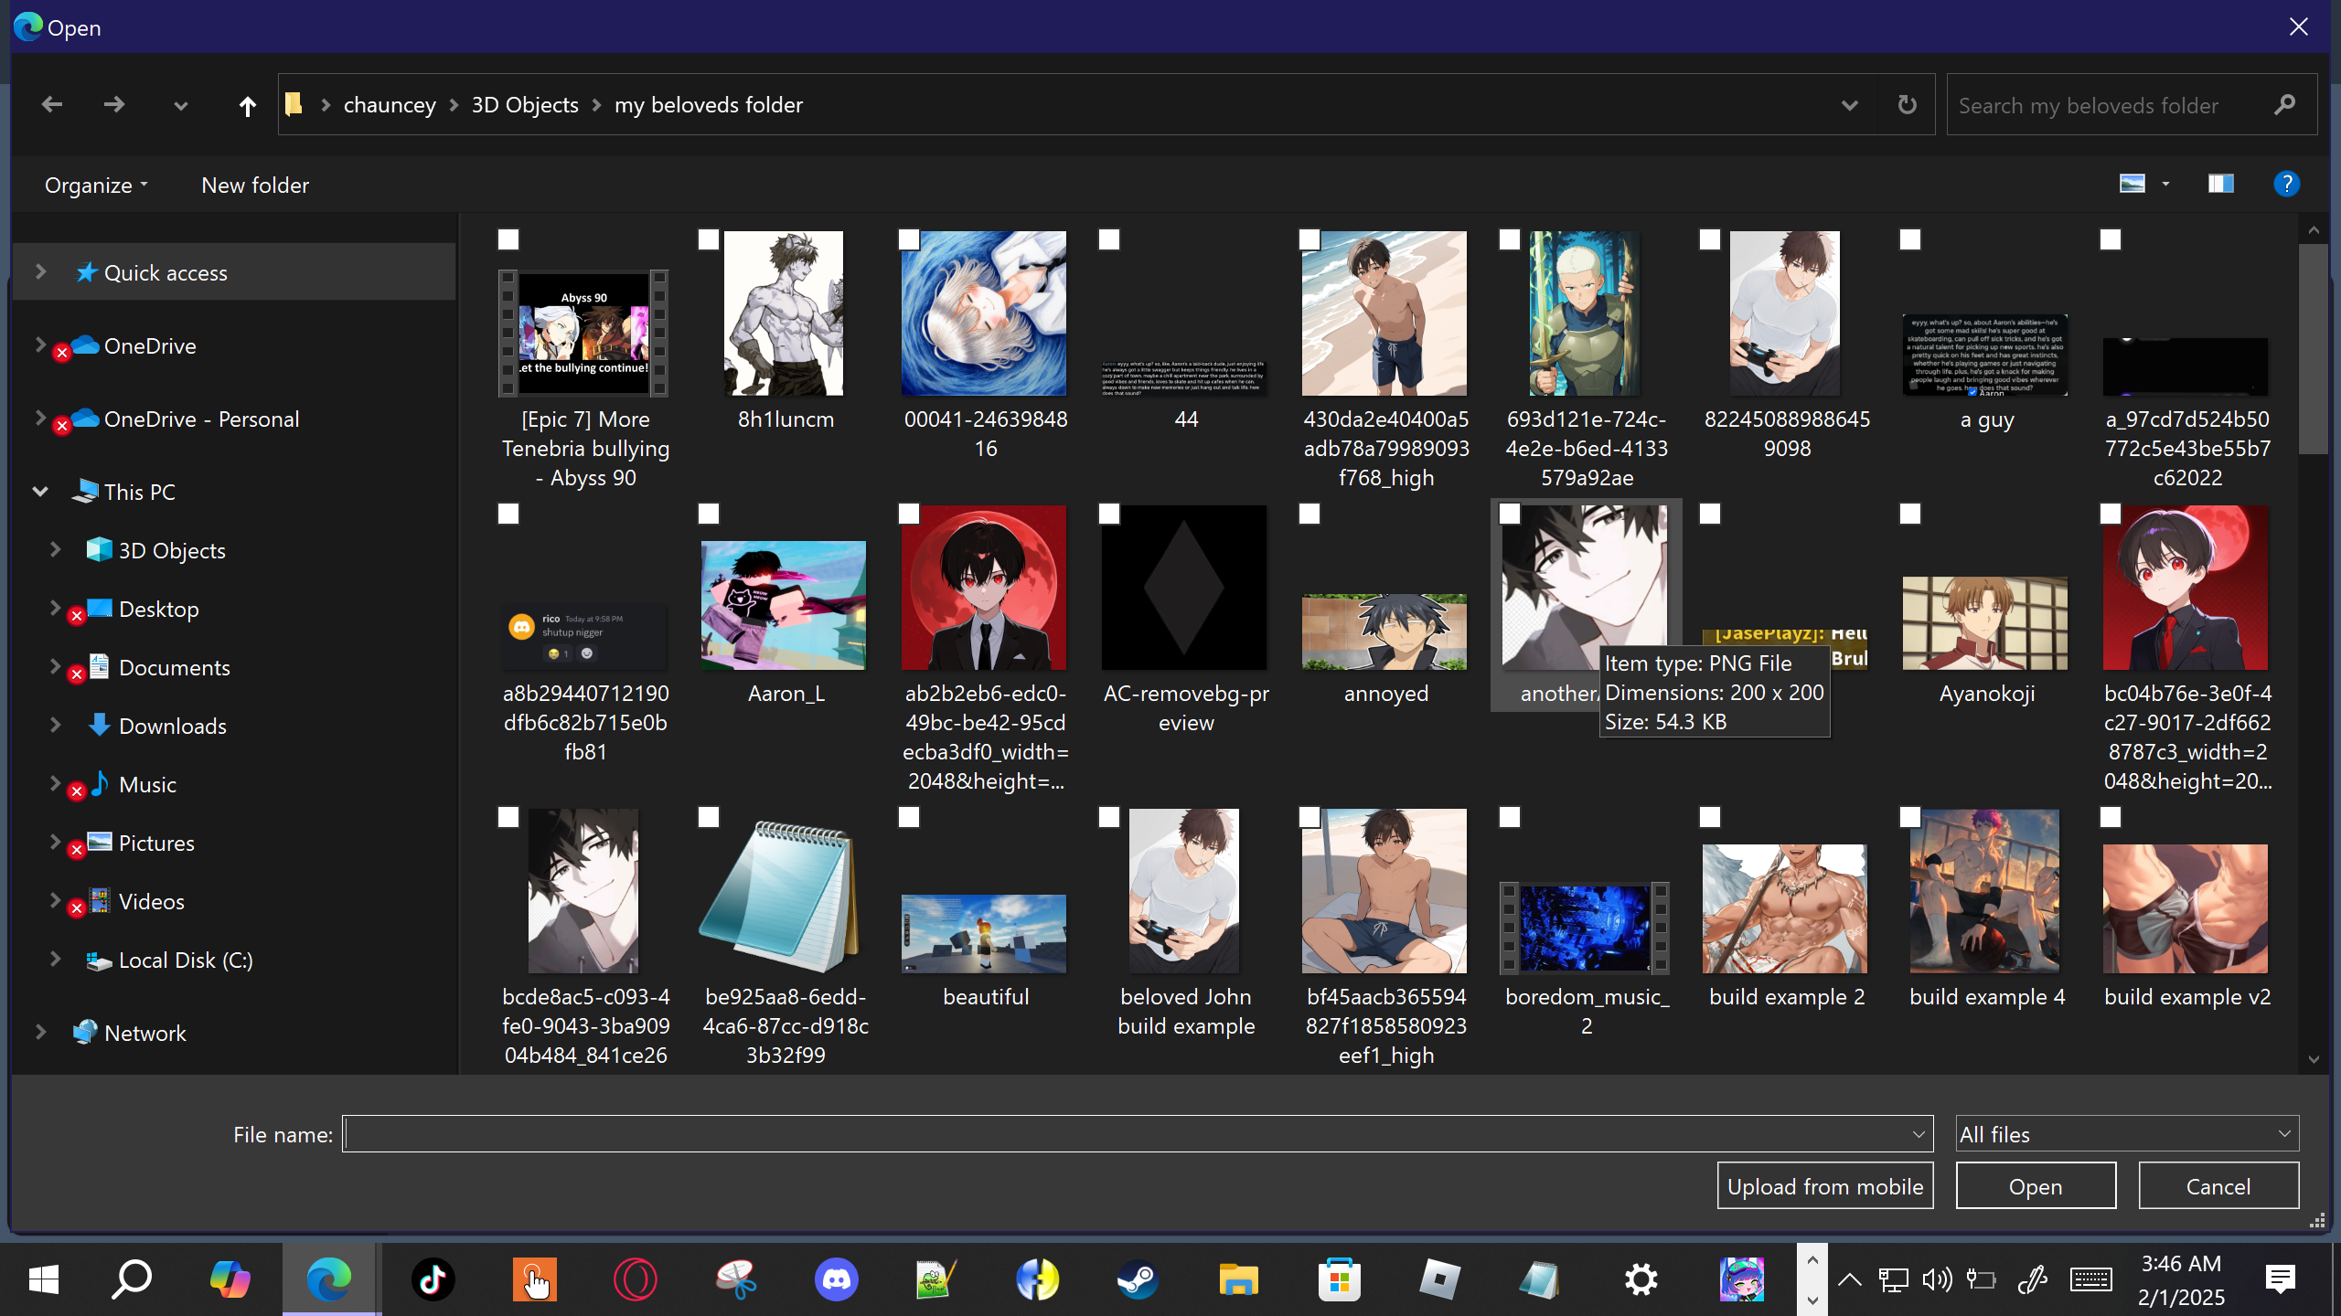Click New folder in toolbar
This screenshot has height=1316, width=2341.
tap(255, 186)
